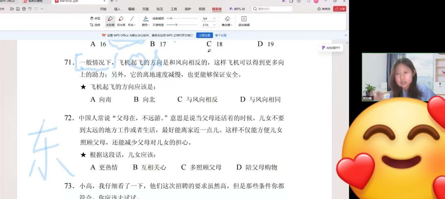This screenshot has height=199, width=445.
Task: Click the speaker webcam video thumbnail
Action: tap(403, 77)
